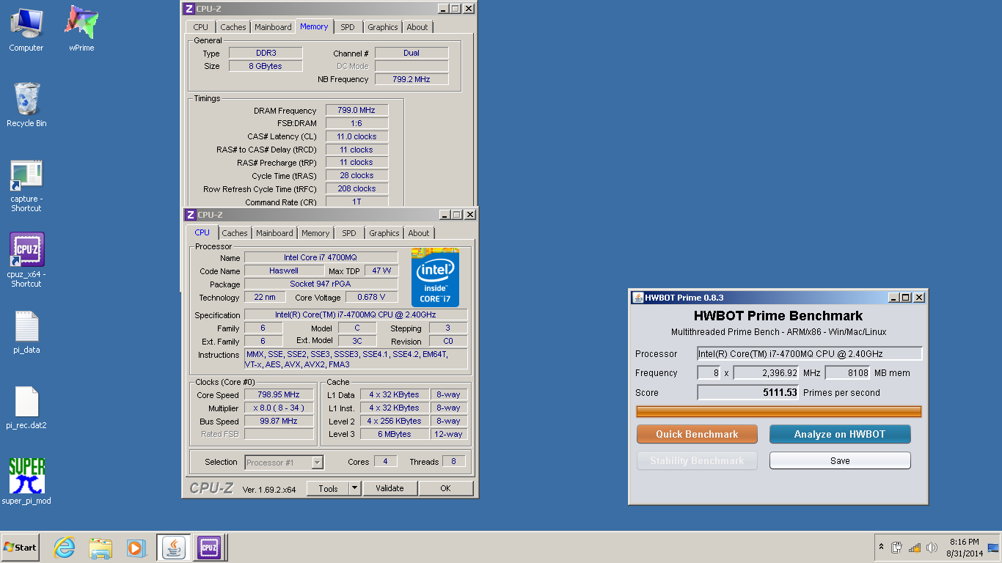Switch to Mainboard tab in CPU window
1002x563 pixels.
[x=274, y=233]
